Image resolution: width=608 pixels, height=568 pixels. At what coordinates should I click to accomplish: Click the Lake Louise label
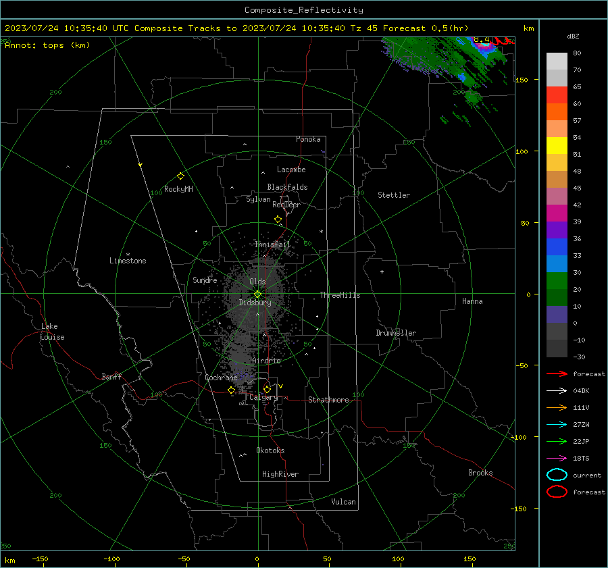point(52,332)
